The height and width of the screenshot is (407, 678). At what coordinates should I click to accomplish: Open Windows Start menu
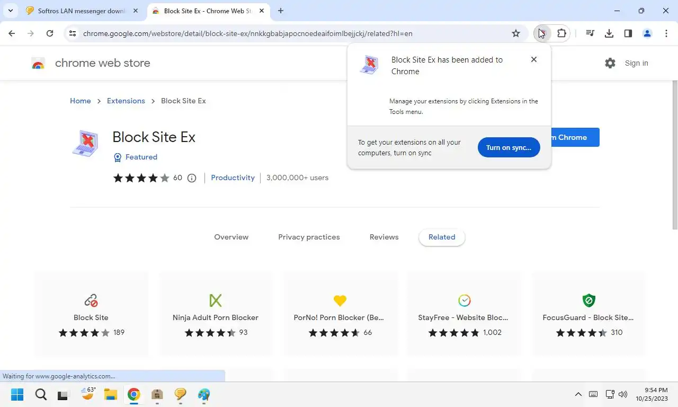coord(17,394)
